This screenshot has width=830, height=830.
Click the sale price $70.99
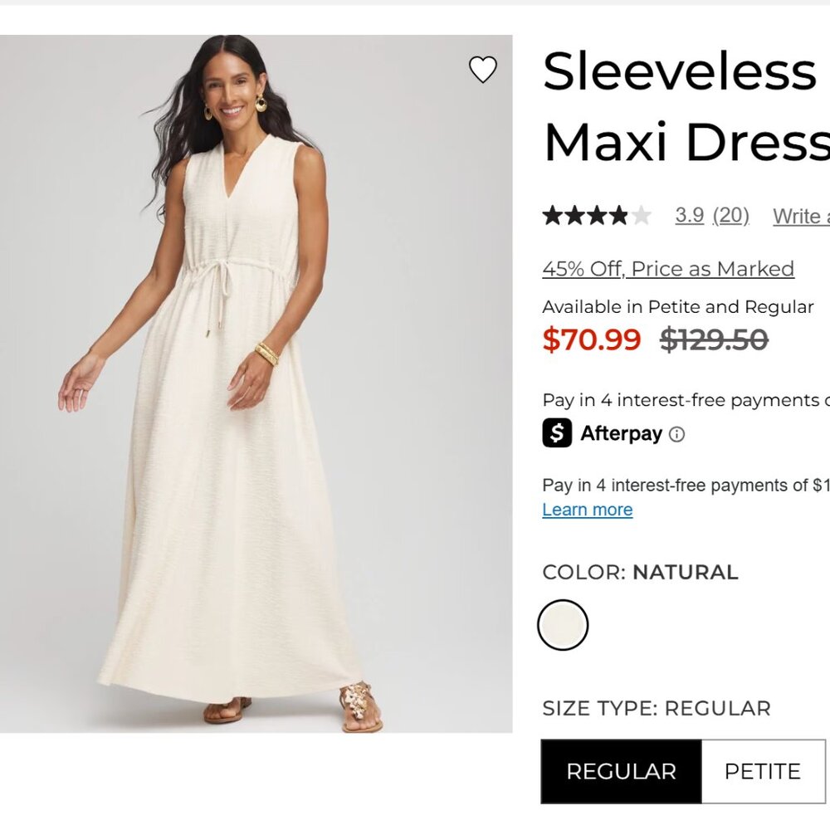591,339
